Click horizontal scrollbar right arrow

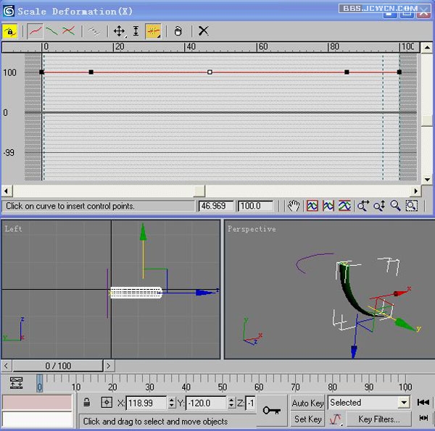(416, 191)
